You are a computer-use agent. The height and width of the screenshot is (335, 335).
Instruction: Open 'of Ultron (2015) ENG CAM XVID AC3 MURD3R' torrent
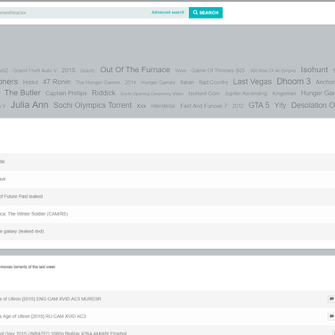[x=51, y=299]
